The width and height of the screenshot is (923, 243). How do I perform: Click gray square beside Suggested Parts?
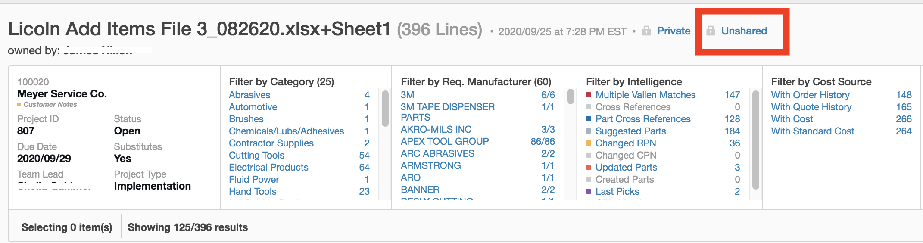[589, 131]
